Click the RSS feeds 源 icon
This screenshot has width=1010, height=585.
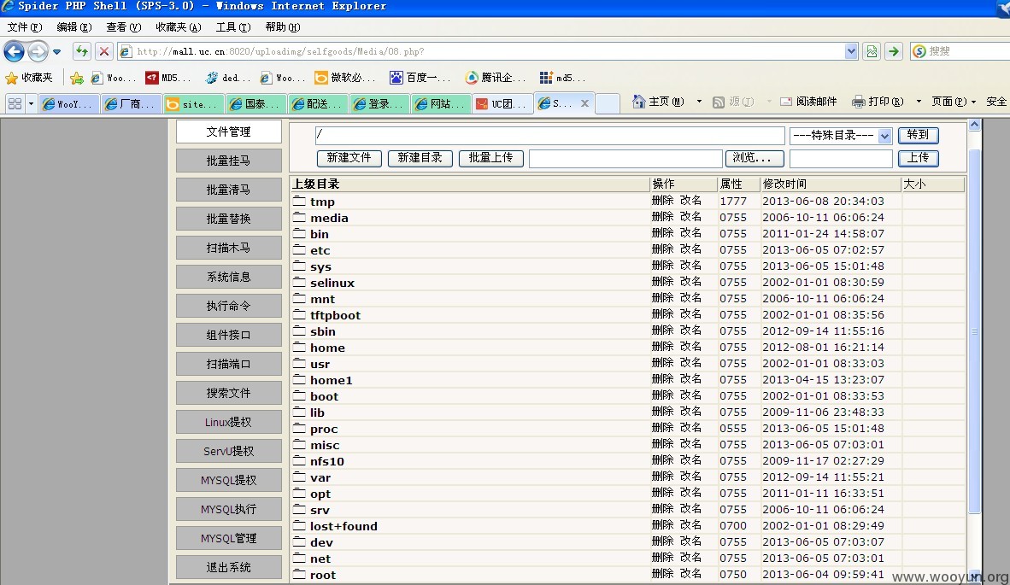tap(719, 102)
